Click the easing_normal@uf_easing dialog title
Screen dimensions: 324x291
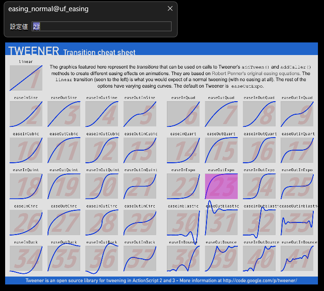tap(48, 9)
